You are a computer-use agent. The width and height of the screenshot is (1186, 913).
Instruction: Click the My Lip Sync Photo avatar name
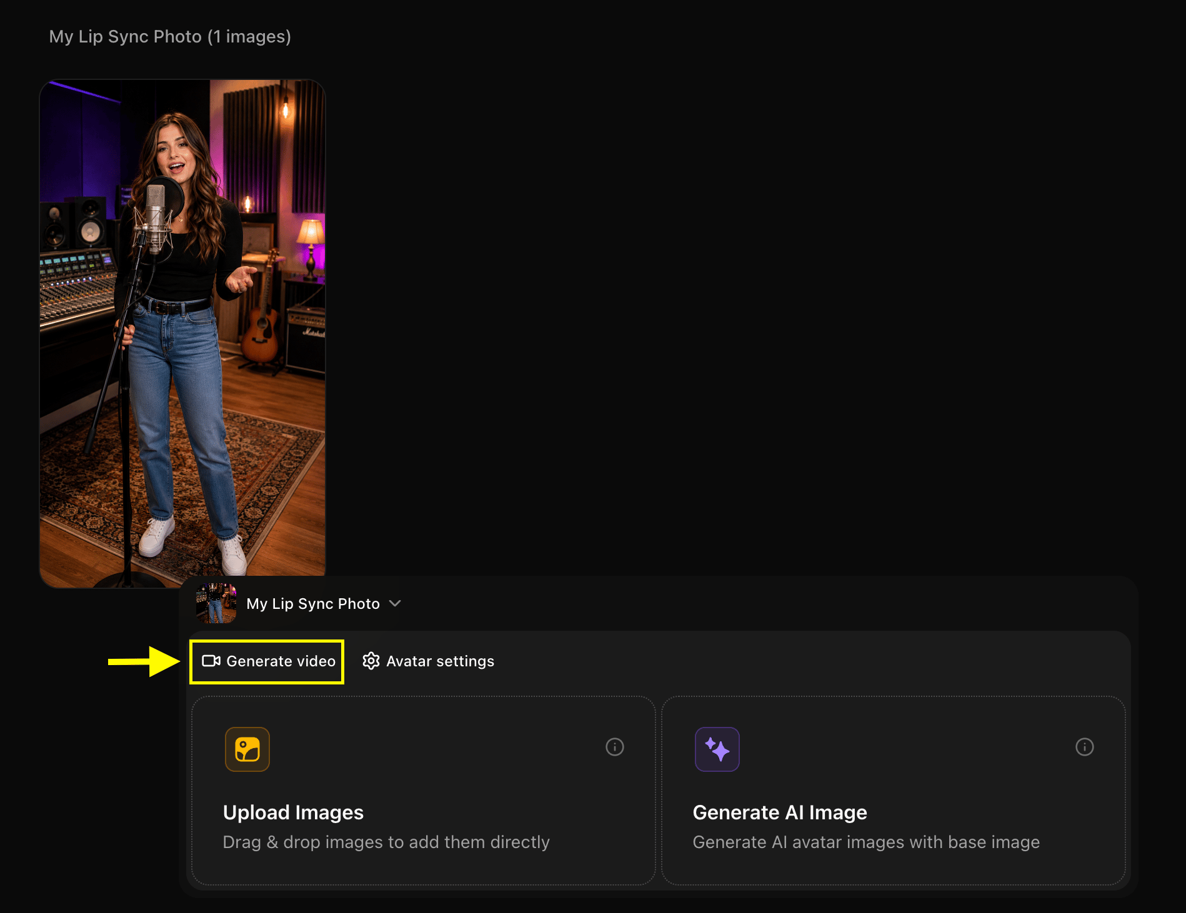(313, 604)
